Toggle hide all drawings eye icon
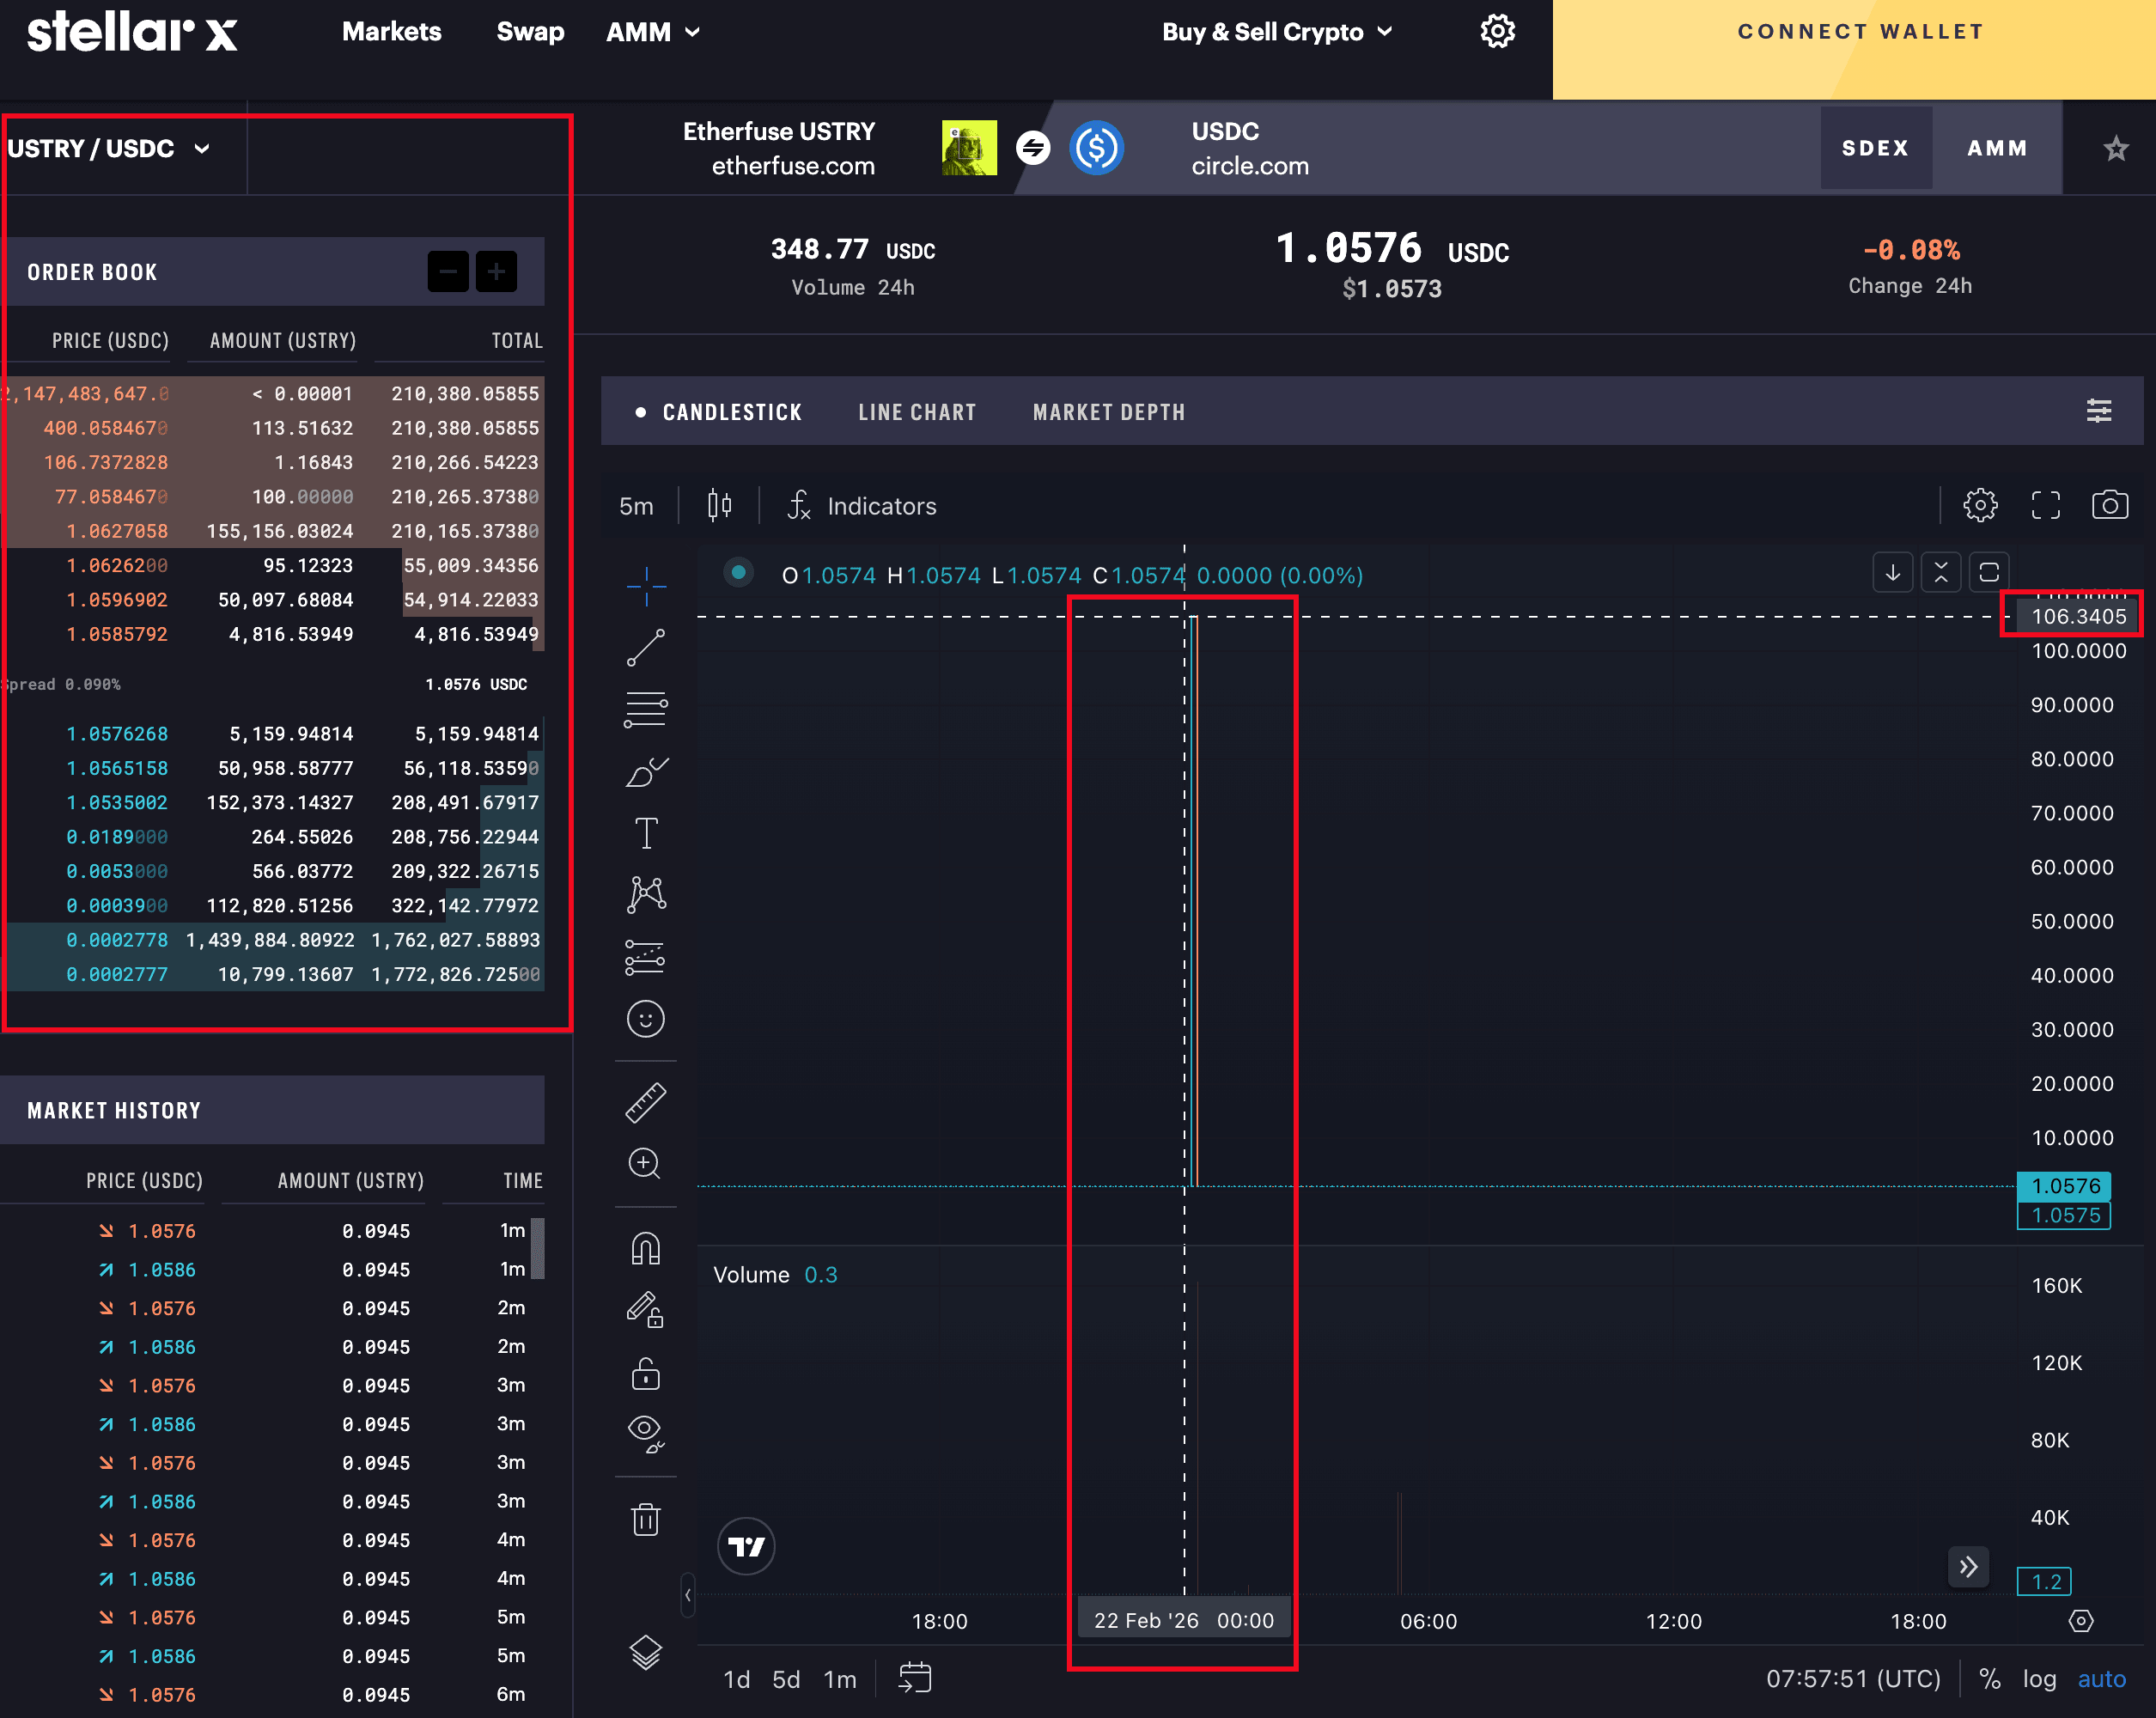The image size is (2156, 1718). [x=645, y=1433]
